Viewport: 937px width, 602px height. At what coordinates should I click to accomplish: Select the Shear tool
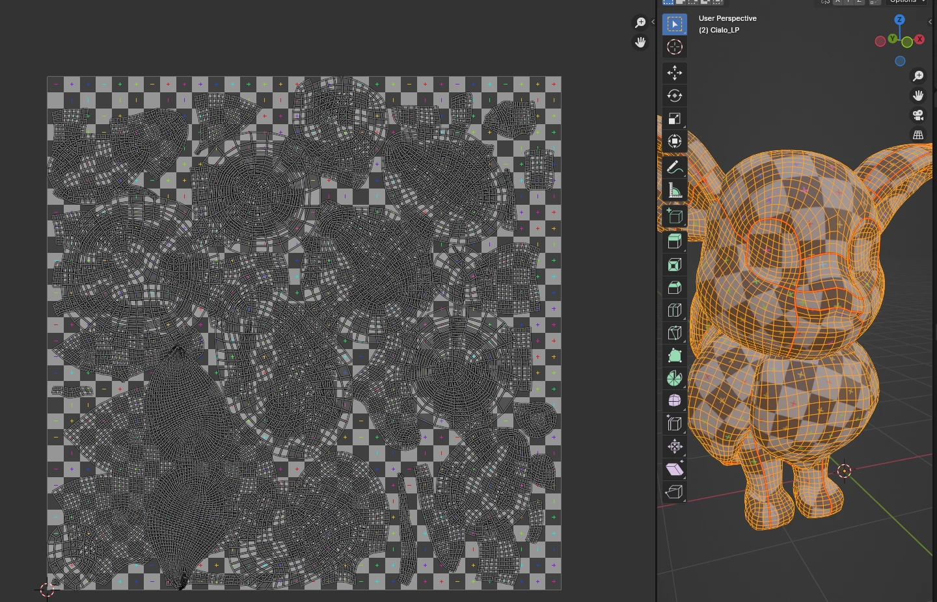pyautogui.click(x=675, y=469)
